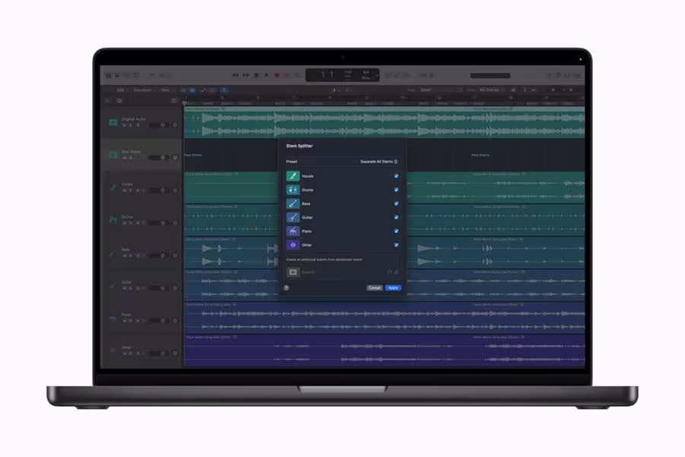Cancel the Stem Splitter dialog
Image resolution: width=685 pixels, height=457 pixels.
[x=373, y=287]
